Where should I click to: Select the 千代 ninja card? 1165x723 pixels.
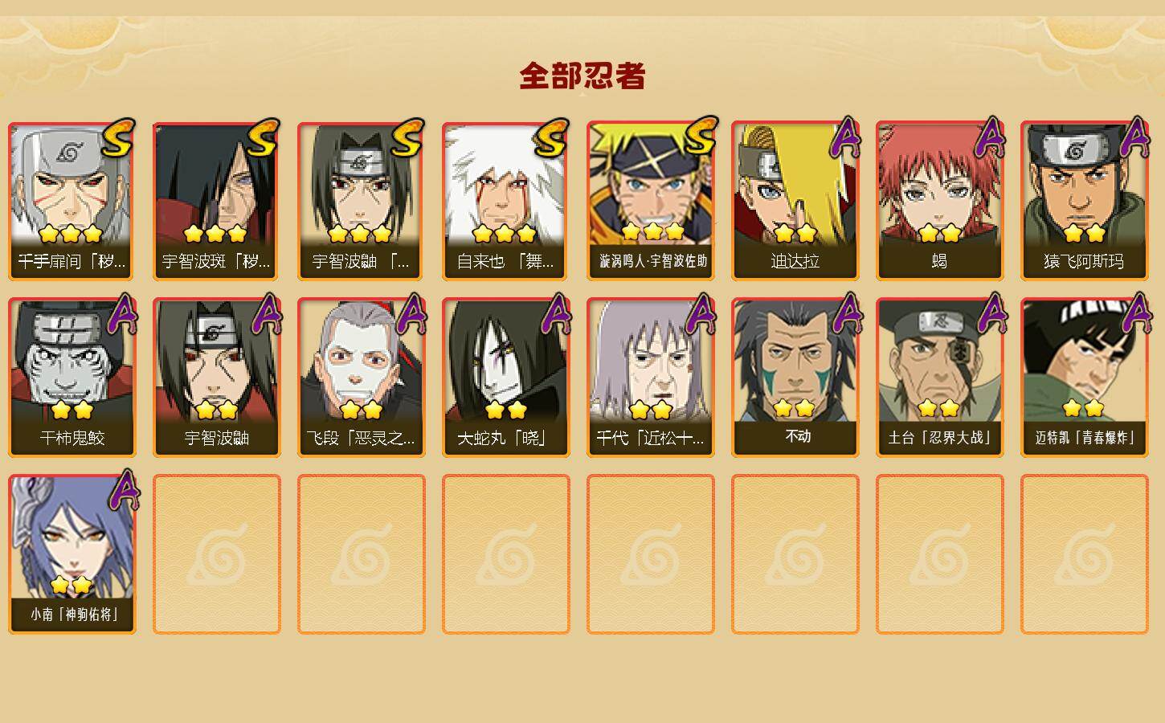650,378
